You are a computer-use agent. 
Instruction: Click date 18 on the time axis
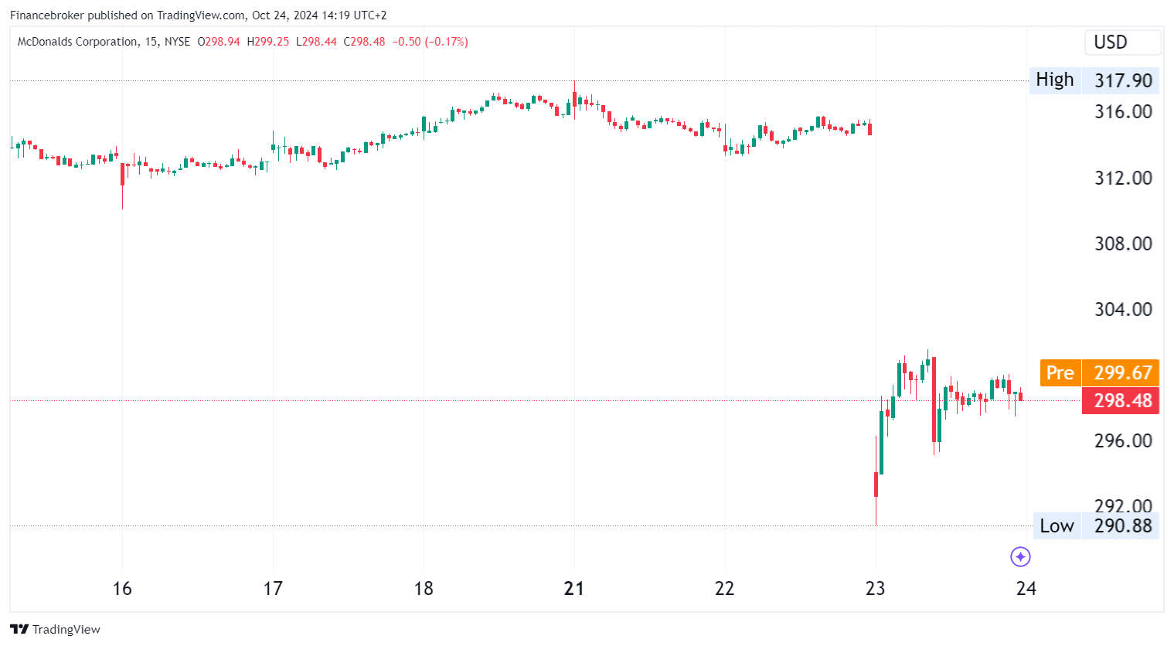point(424,589)
